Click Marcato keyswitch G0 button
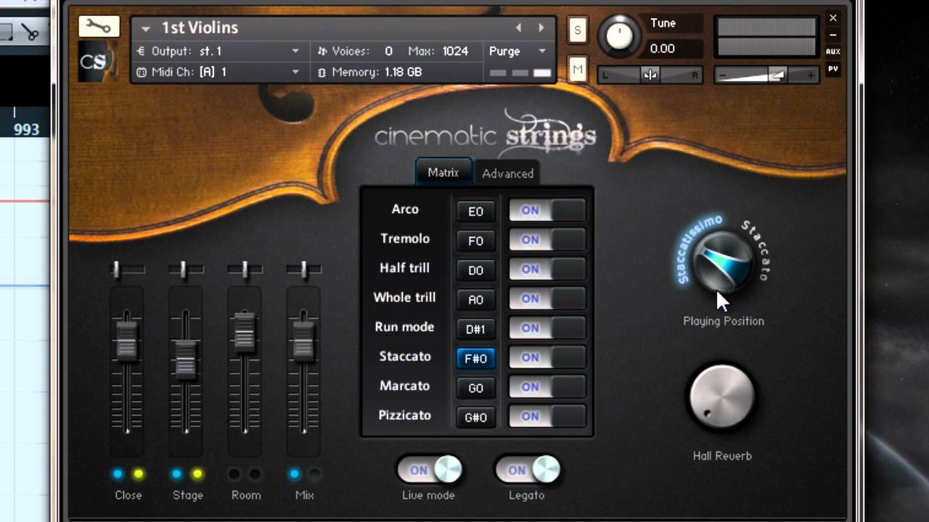This screenshot has height=522, width=929. click(x=475, y=388)
